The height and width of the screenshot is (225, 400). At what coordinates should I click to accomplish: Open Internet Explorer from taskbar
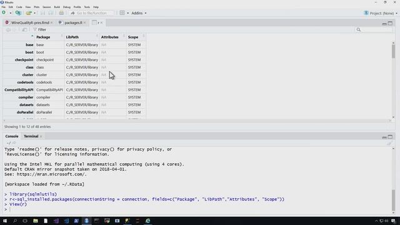click(148, 221)
